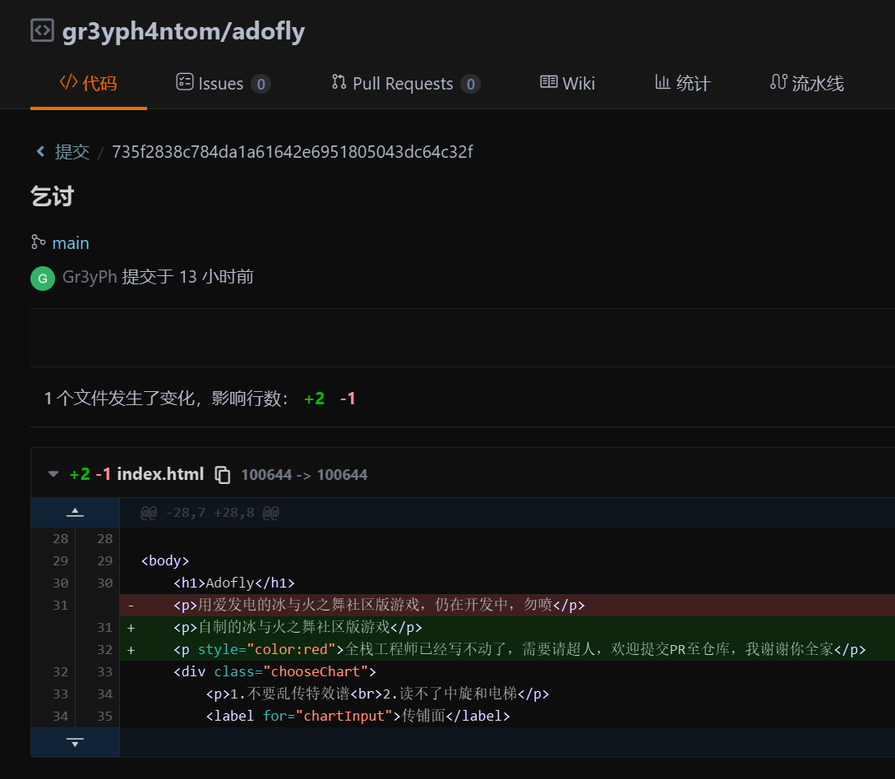Open the index.html file name link
This screenshot has width=895, height=779.
point(160,474)
